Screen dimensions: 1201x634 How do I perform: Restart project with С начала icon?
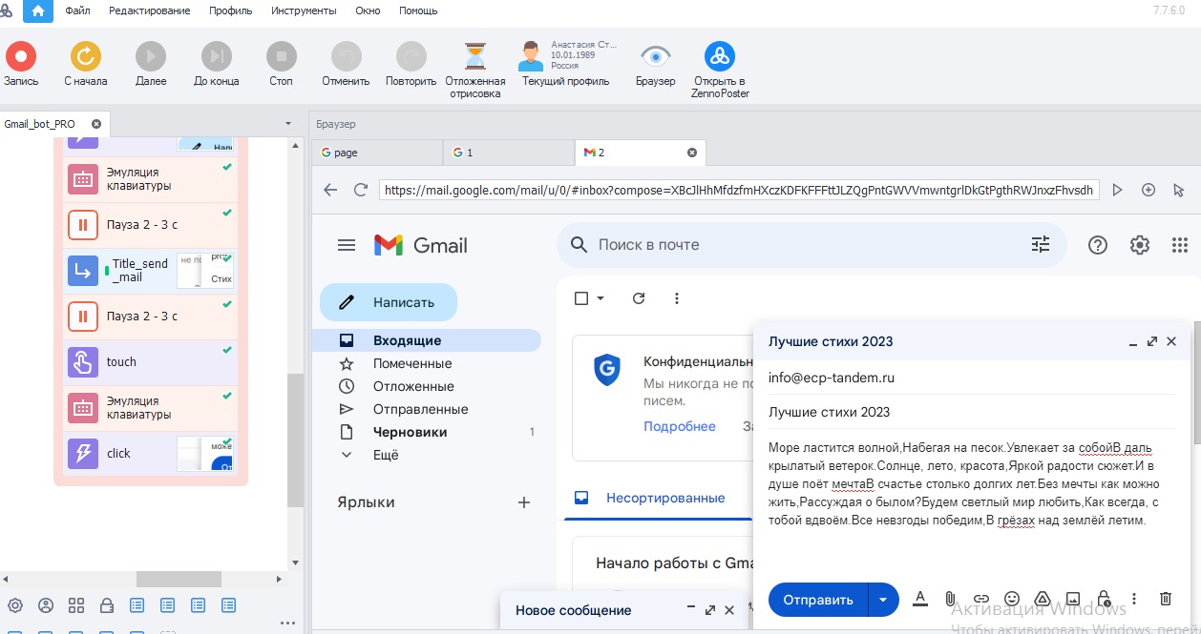click(85, 56)
